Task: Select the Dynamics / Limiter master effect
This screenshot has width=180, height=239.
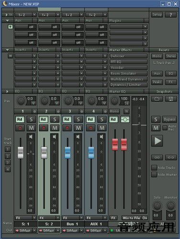Action: click(x=128, y=85)
